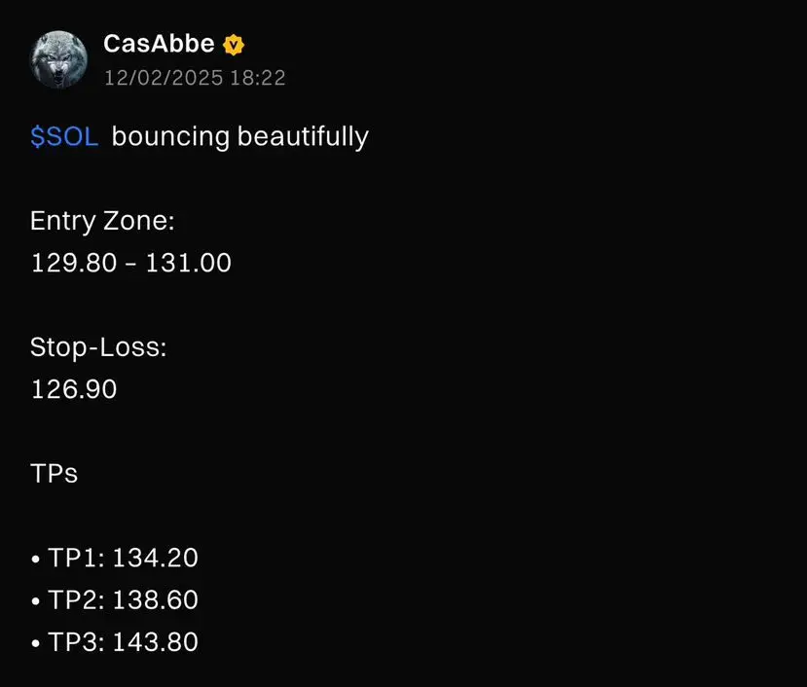
Task: Click the post timestamp 12/02/2025 18:22
Action: click(195, 78)
